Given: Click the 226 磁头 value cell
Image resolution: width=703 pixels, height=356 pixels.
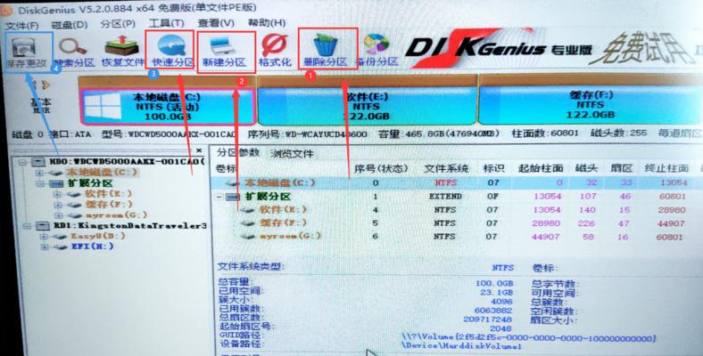Looking at the screenshot, I should click(587, 223).
